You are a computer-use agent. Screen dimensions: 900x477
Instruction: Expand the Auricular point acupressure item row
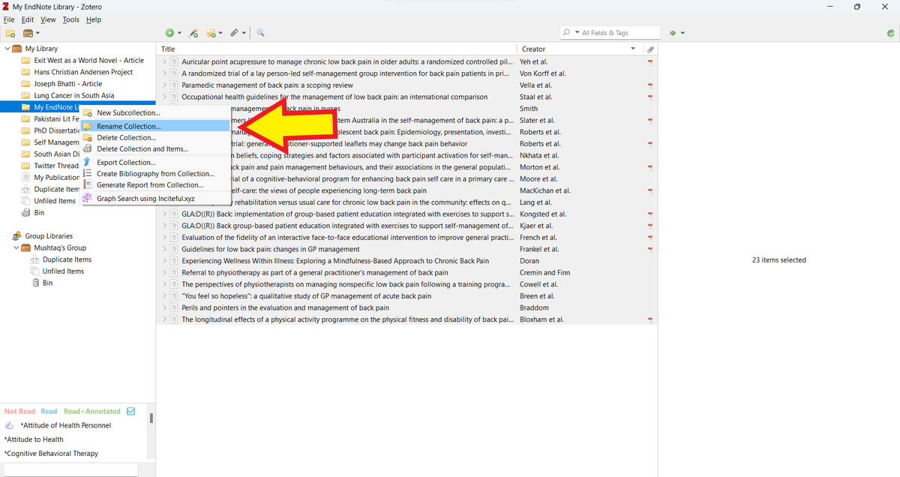coord(164,61)
